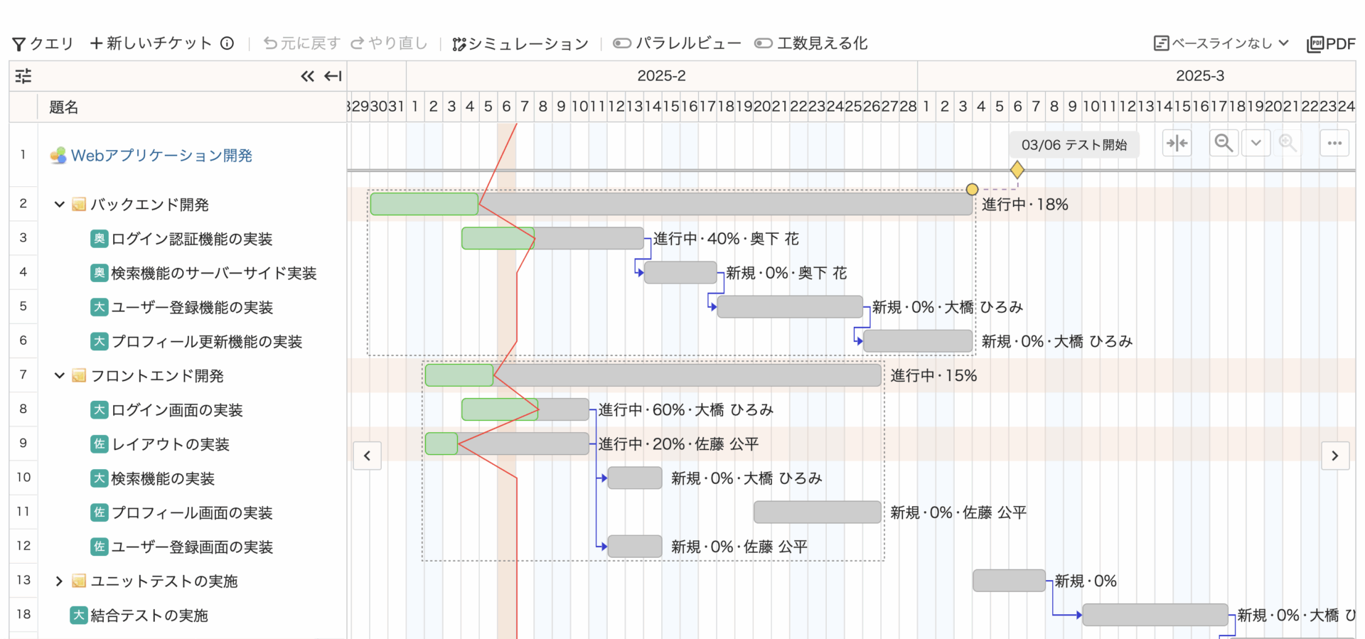
Task: Zoom out the Gantt timeline
Action: [x=1224, y=143]
